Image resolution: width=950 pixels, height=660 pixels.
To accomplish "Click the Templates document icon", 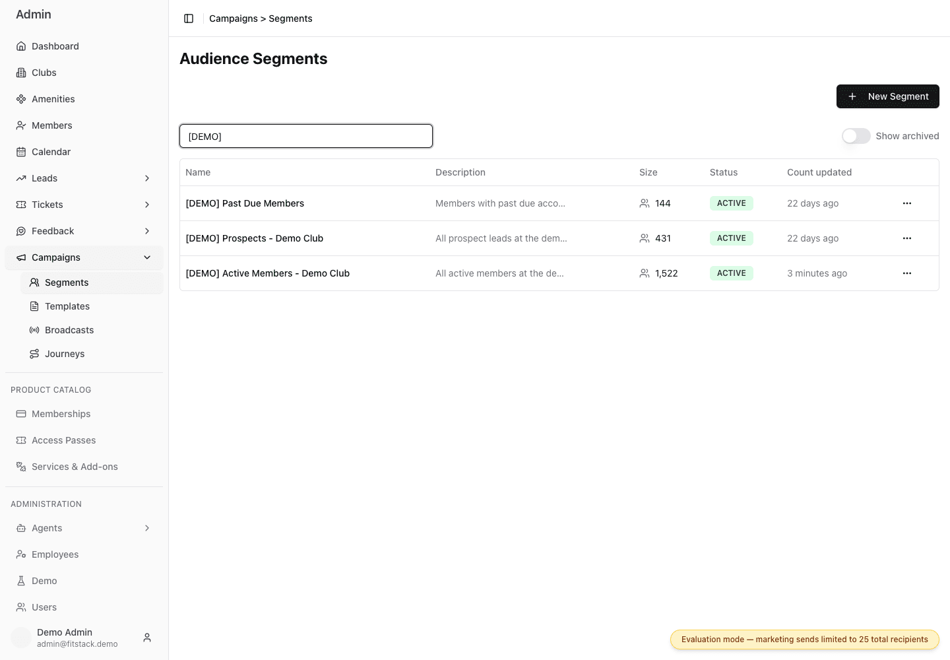I will click(34, 306).
